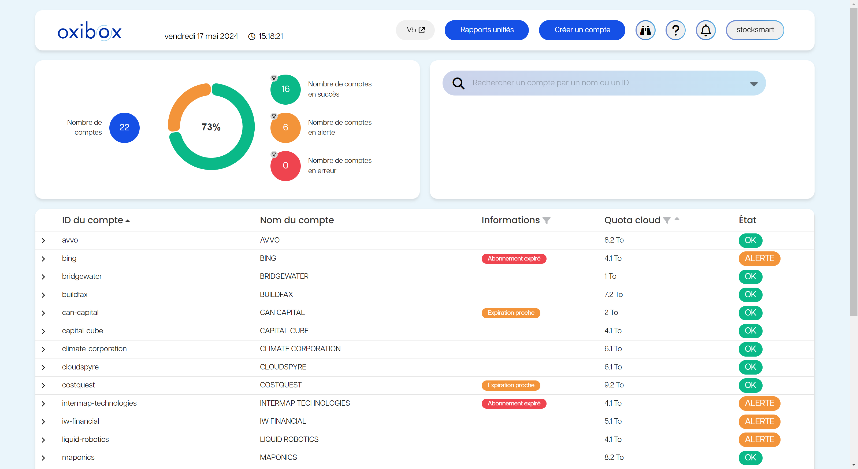This screenshot has width=858, height=469.
Task: Click the OK status of maponics
Action: tap(750, 458)
